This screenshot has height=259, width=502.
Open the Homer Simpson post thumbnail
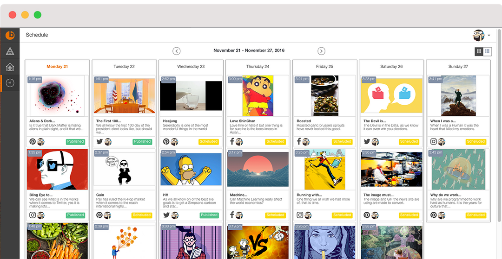click(x=191, y=170)
